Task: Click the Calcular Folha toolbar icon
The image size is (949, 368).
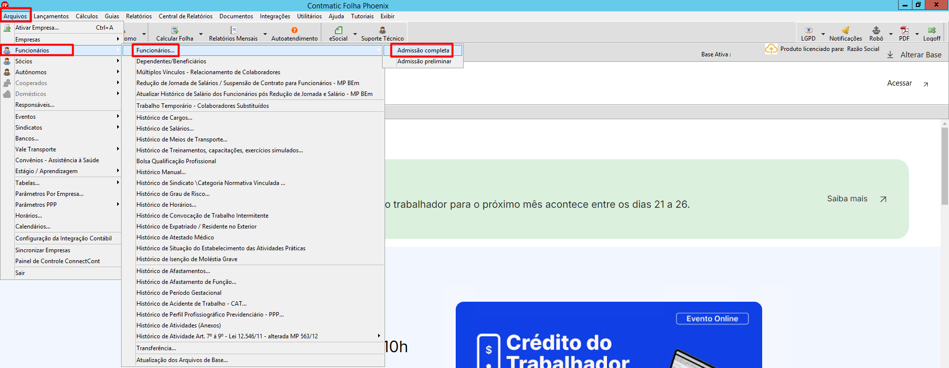Action: [x=174, y=30]
